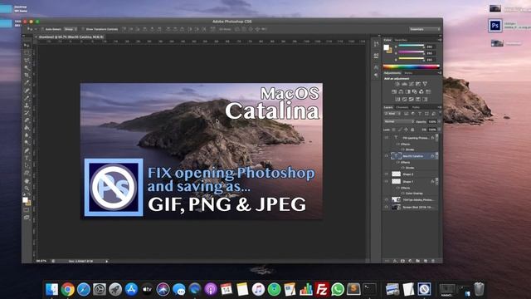Click the color spectrum ramp

[412, 66]
